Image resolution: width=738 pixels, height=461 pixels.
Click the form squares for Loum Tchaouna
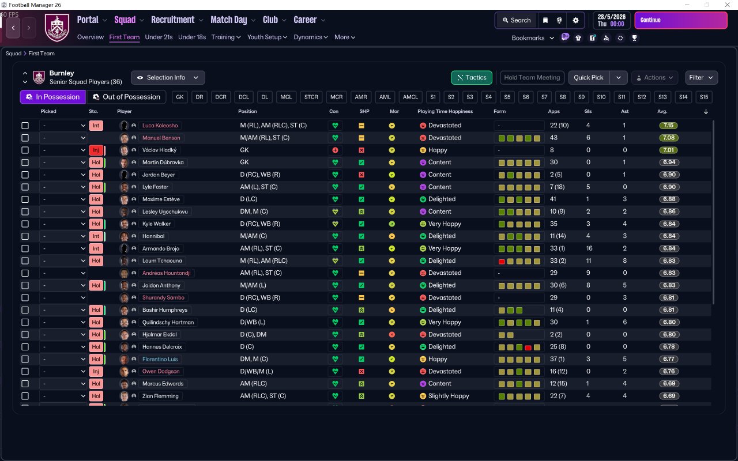[519, 261]
